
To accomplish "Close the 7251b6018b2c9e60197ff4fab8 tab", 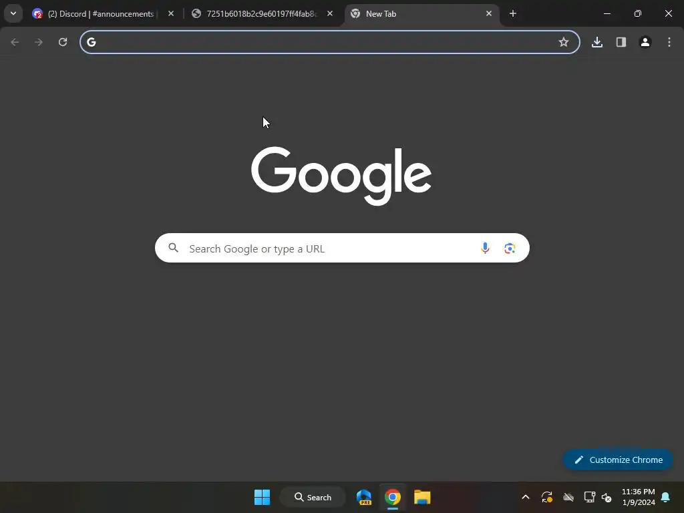I will (x=330, y=13).
